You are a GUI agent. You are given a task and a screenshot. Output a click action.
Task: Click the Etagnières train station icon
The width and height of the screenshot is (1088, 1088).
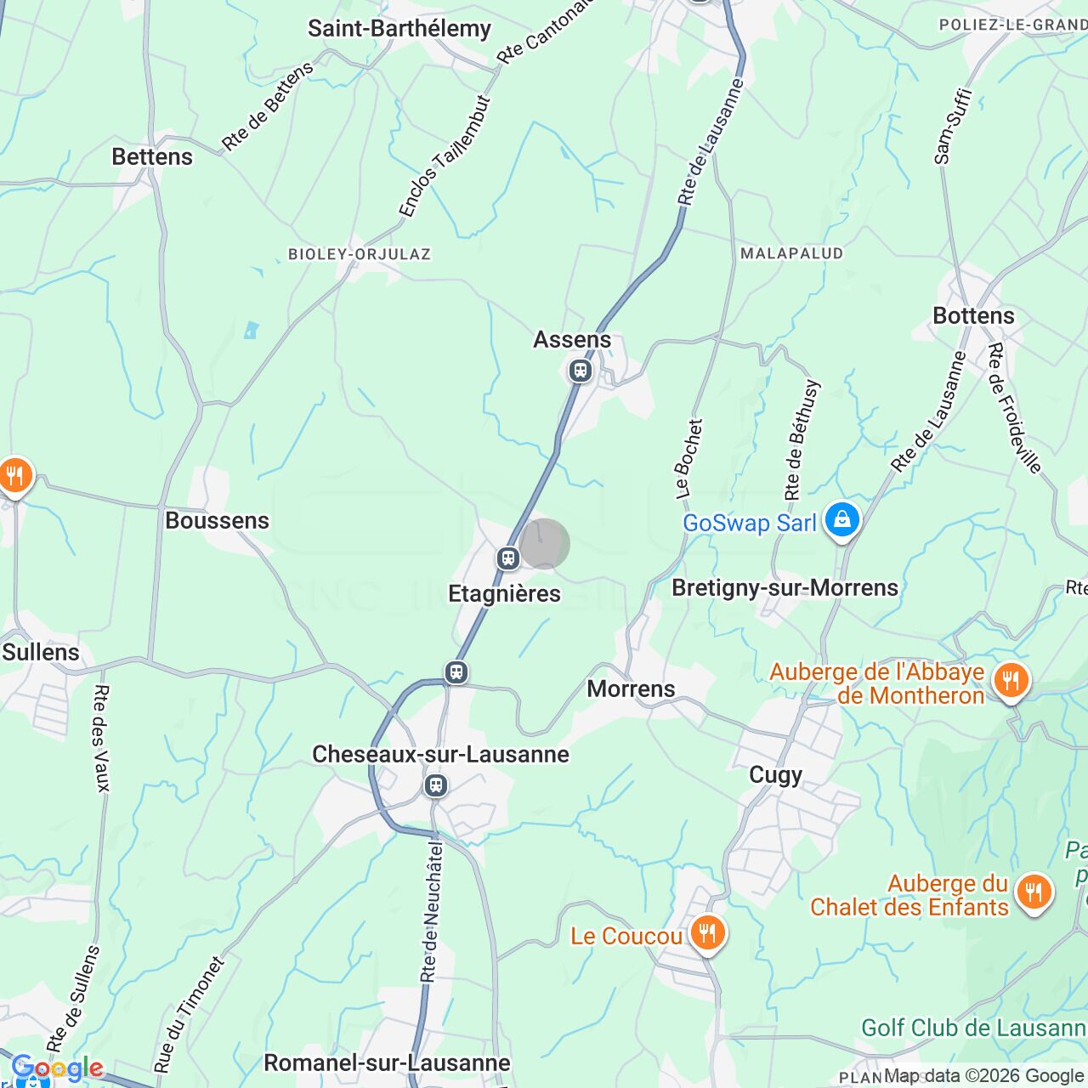tap(508, 558)
